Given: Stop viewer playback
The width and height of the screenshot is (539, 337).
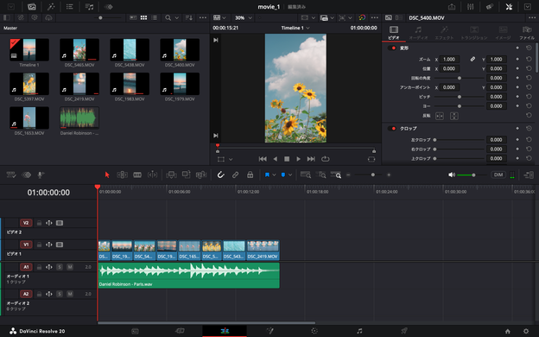Looking at the screenshot, I should click(x=287, y=159).
